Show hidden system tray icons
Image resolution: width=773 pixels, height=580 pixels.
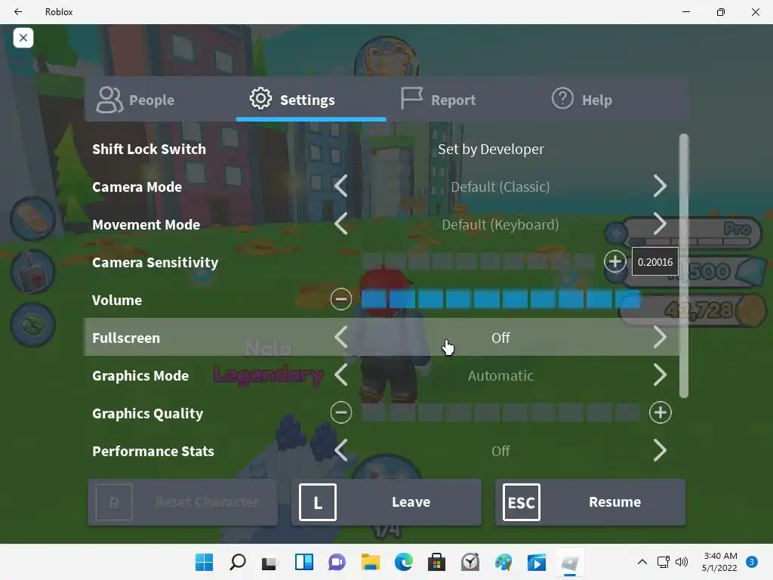(642, 562)
